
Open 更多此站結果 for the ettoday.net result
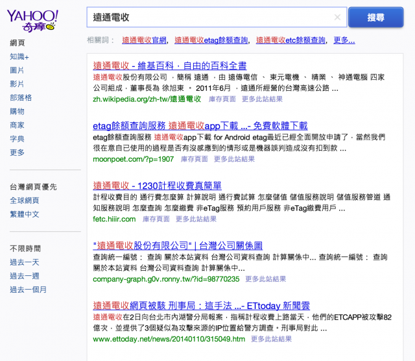tap(271, 339)
